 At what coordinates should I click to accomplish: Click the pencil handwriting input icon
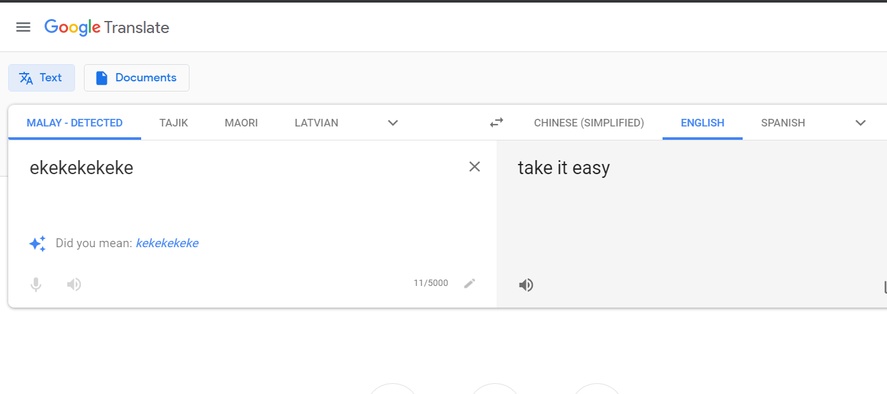click(x=470, y=283)
